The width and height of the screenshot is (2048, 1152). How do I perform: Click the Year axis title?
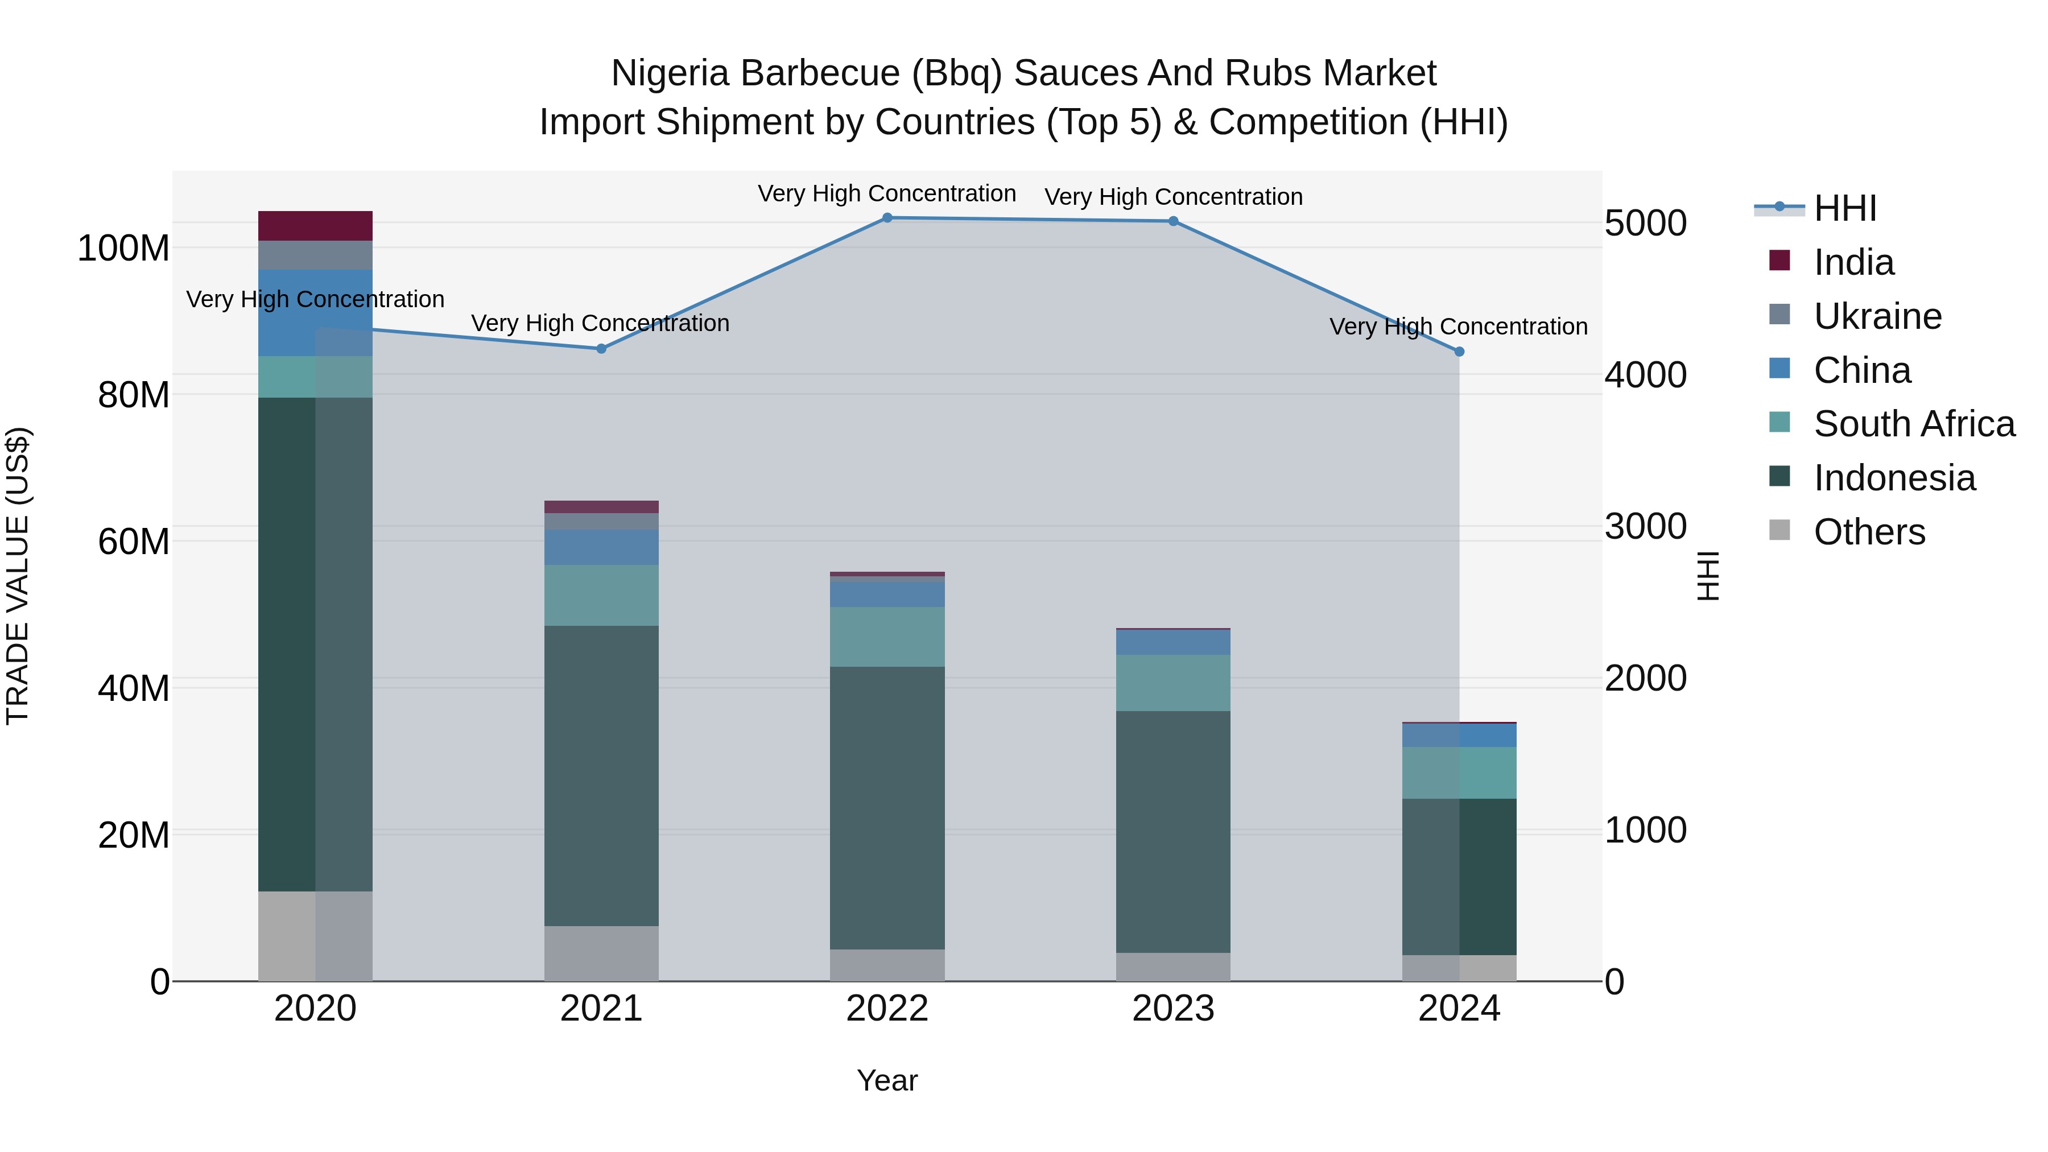click(887, 1080)
